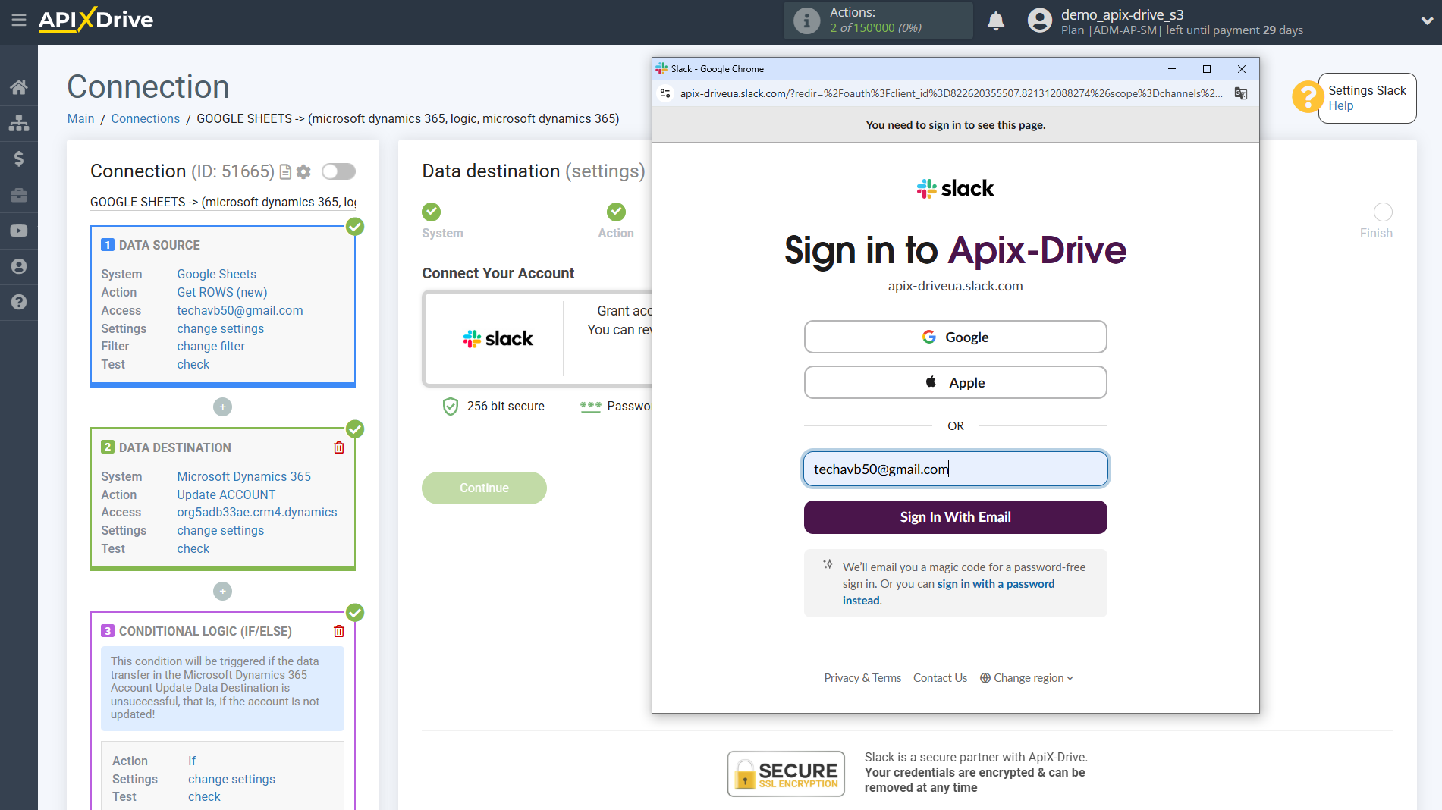
Task: Click Sign In With Email
Action: [955, 517]
